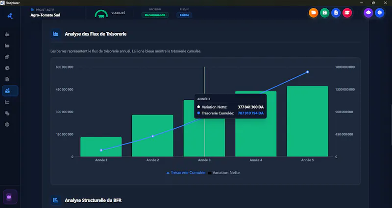
Task: Click the Analyse des Flux de Trésorerie icon
Action: (56, 34)
